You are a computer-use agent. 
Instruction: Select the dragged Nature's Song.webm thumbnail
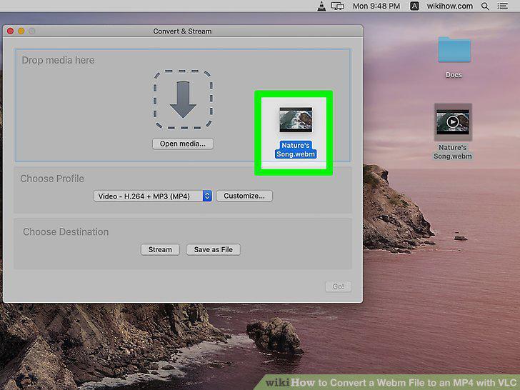tap(296, 119)
